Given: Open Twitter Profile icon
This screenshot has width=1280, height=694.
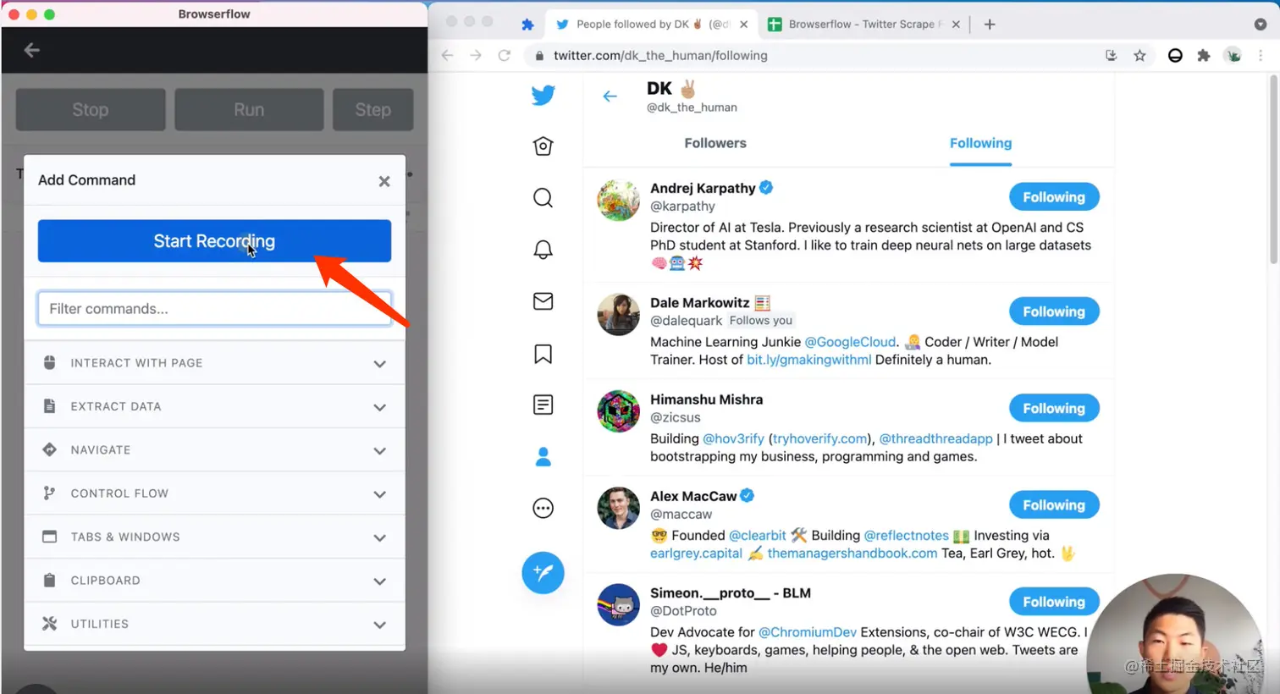Looking at the screenshot, I should pos(543,457).
